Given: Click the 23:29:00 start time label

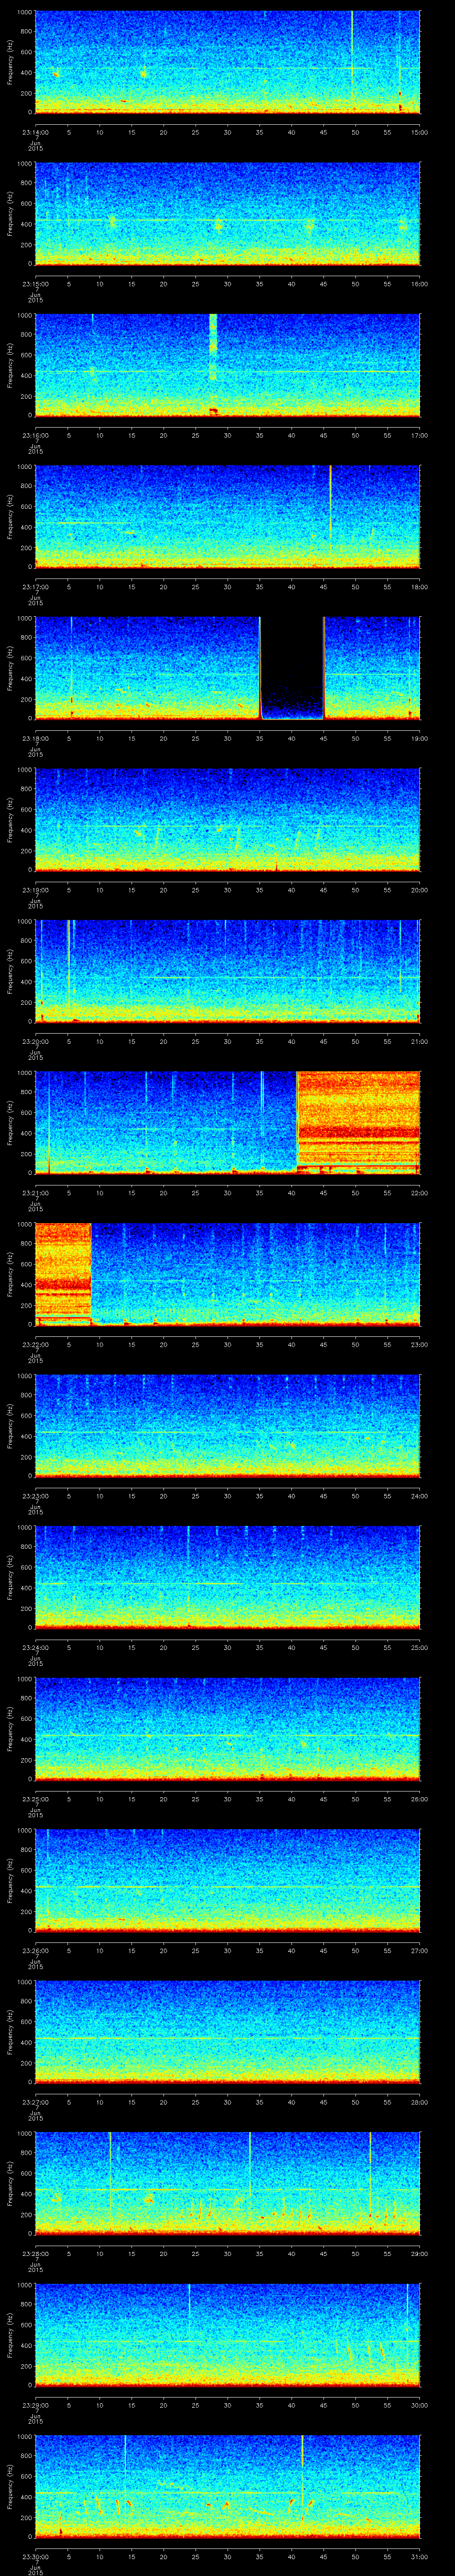Looking at the screenshot, I should point(35,2405).
